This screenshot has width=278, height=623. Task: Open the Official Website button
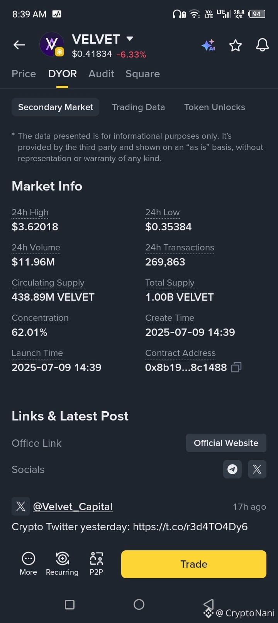pos(226,443)
